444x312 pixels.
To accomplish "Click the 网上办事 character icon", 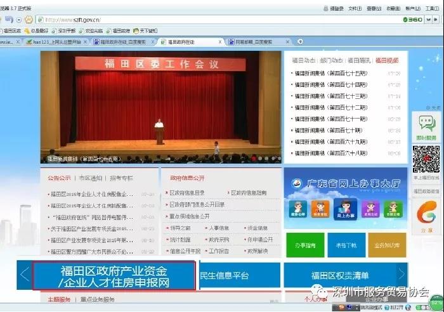I will coord(346,209).
